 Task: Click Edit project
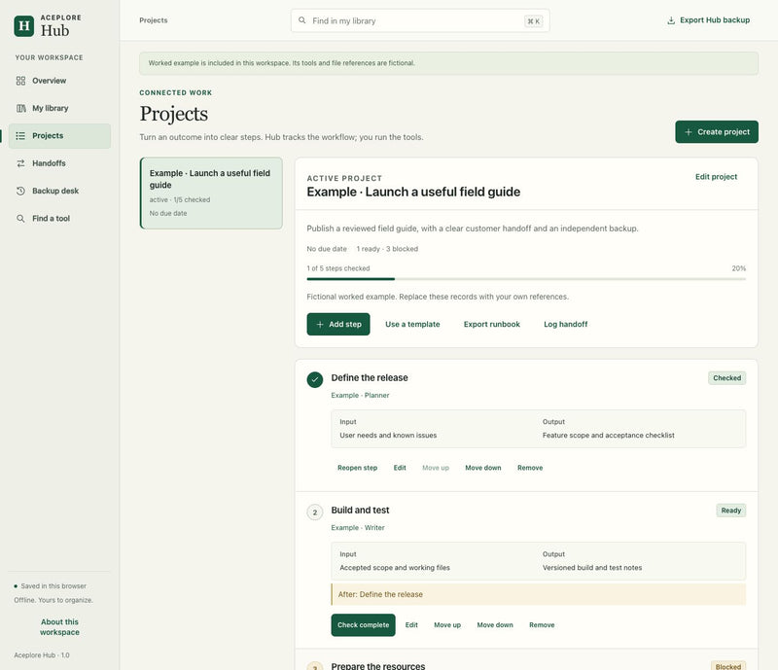pos(716,177)
